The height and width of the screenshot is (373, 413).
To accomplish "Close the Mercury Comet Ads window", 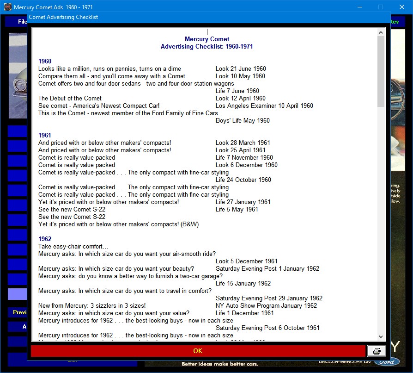I will pos(401,7).
